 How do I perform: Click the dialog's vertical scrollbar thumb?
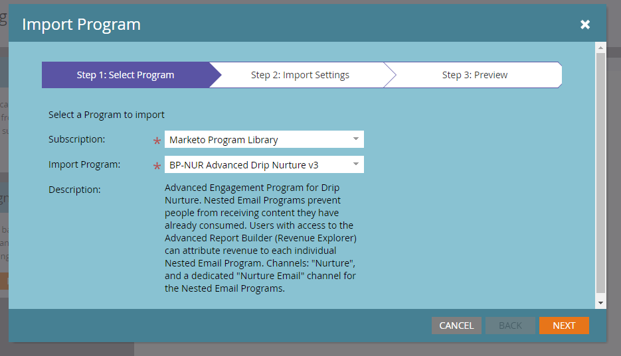pos(600,172)
